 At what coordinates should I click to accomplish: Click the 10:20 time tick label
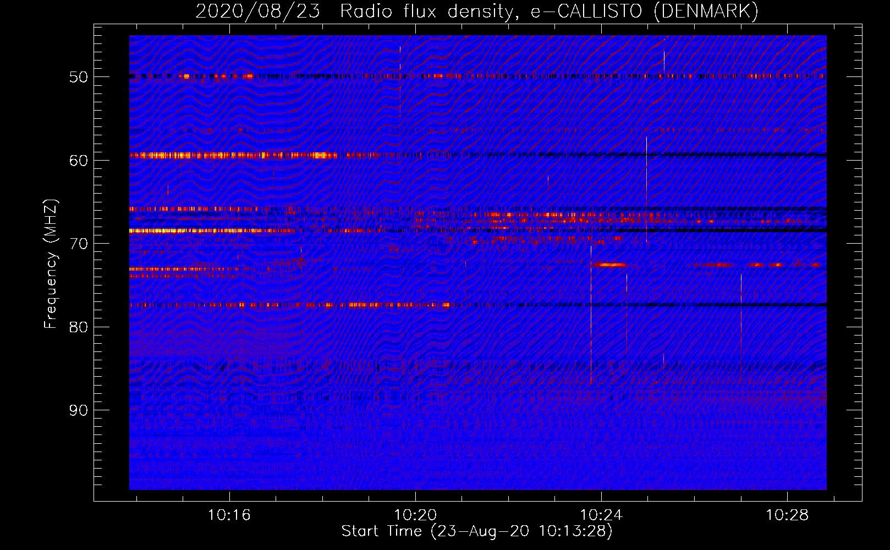[x=415, y=515]
